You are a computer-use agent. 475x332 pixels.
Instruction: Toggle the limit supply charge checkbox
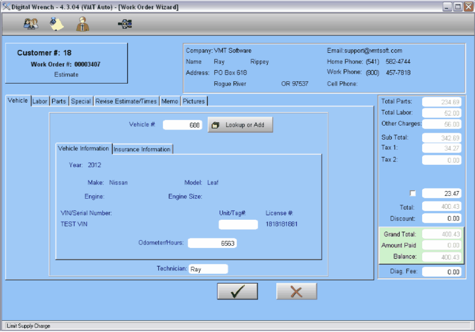click(x=413, y=193)
